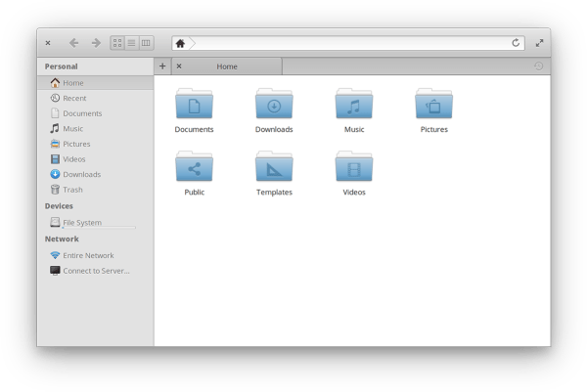
Task: Select the Pictures folder icon
Action: tap(433, 104)
